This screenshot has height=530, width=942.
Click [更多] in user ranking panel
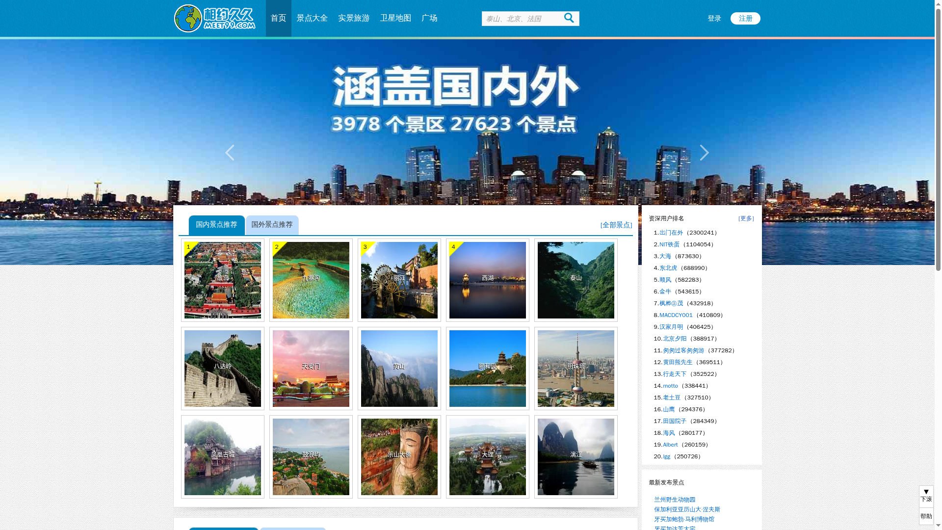[x=746, y=218]
